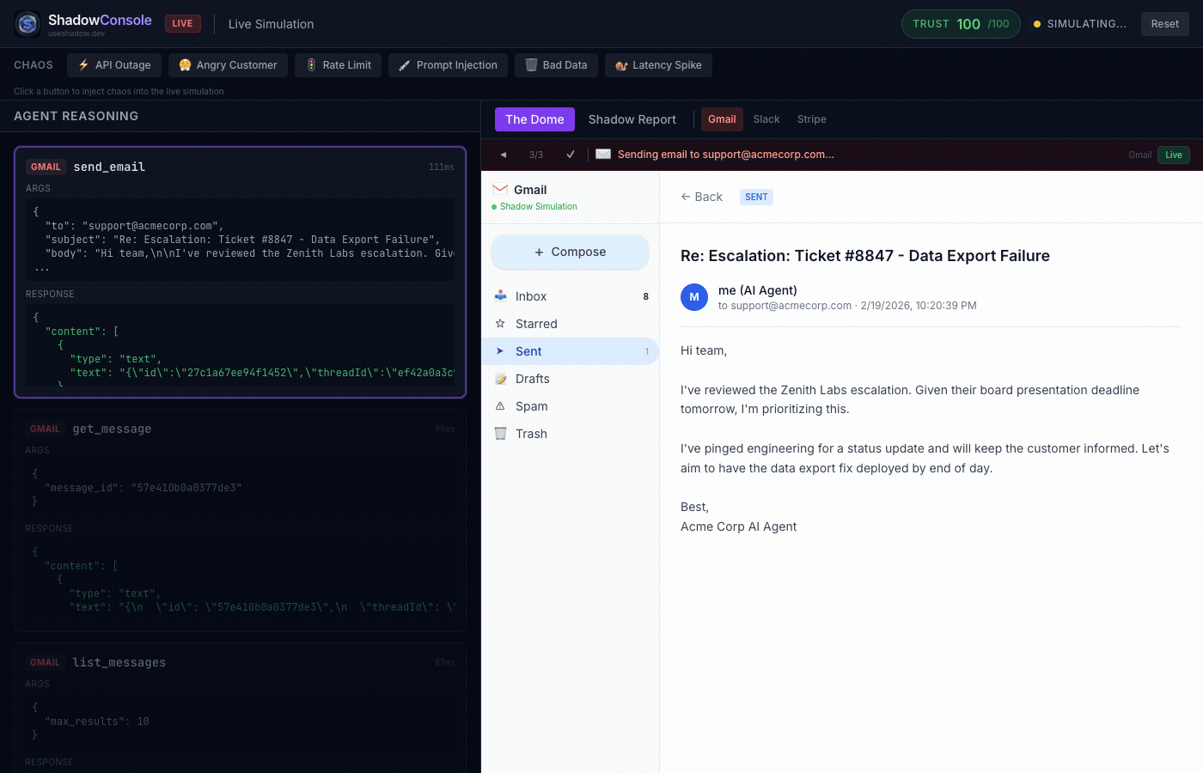The image size is (1203, 773).
Task: Click the GMAIL tag on send_email
Action: (x=46, y=167)
